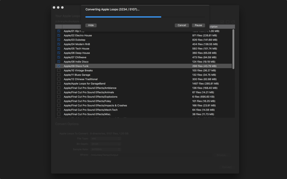The image size is (287, 179).
Task: Click the '38 files (11.73 MB)' description
Action: [203, 114]
